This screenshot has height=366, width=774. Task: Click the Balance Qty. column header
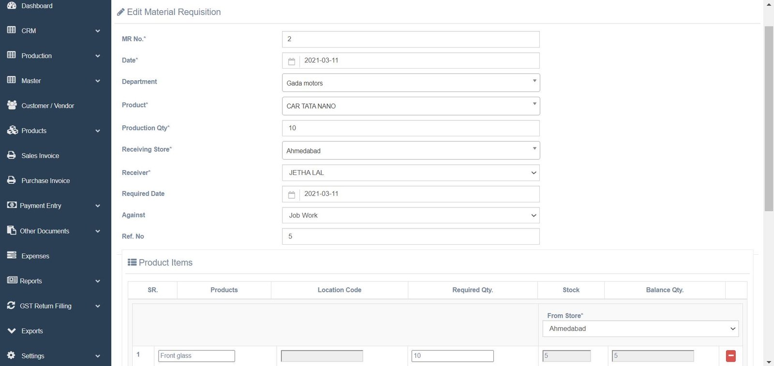(x=665, y=290)
